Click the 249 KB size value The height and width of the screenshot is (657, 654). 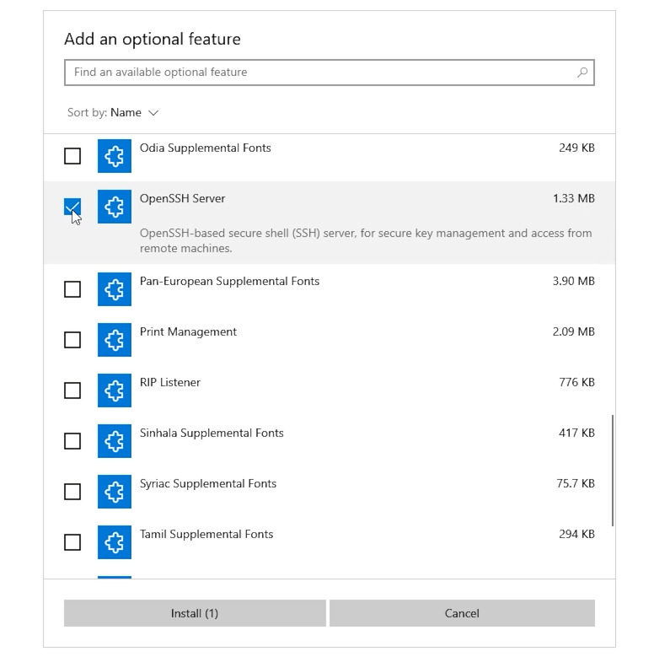[576, 148]
